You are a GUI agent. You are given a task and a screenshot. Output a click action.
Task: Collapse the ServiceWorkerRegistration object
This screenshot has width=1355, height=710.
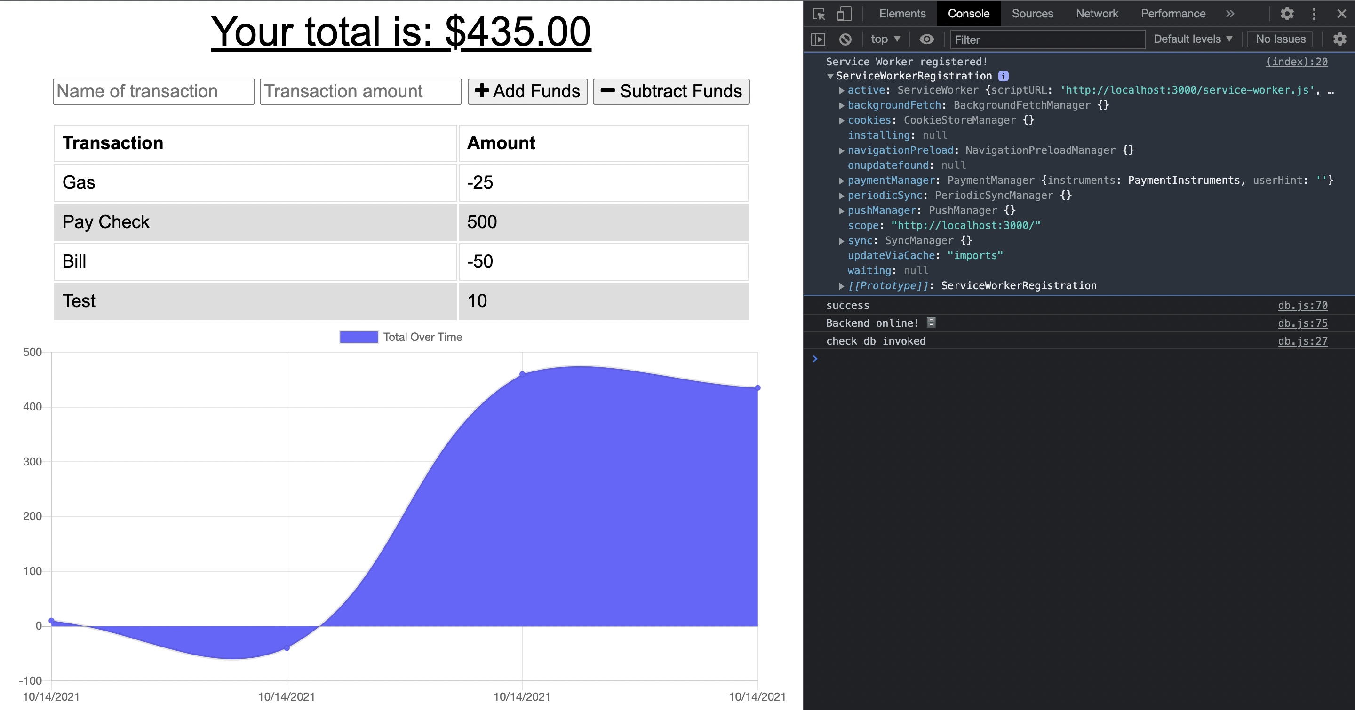coord(830,76)
